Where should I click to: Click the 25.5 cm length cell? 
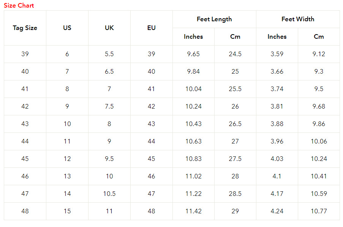235,89
